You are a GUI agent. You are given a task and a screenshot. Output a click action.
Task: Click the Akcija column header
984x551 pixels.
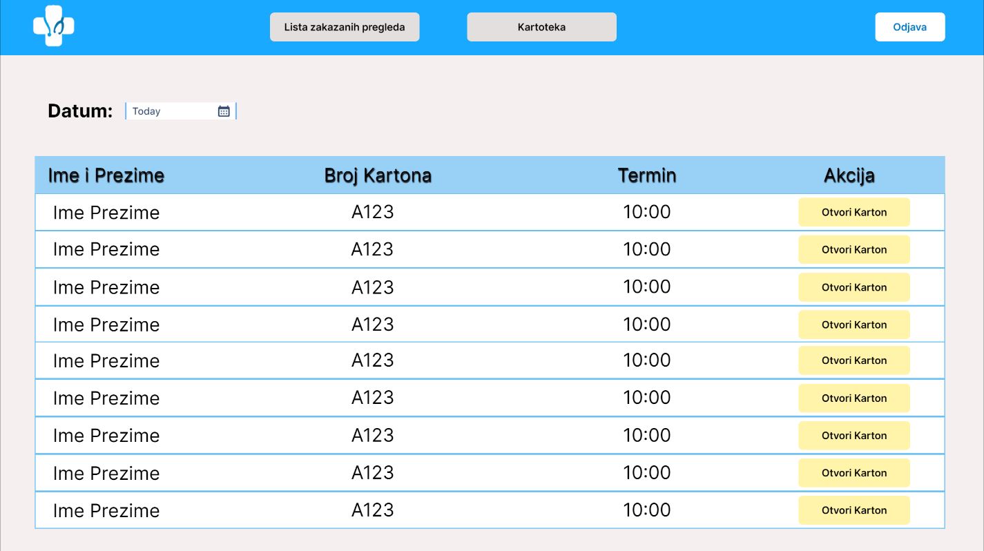pos(849,175)
